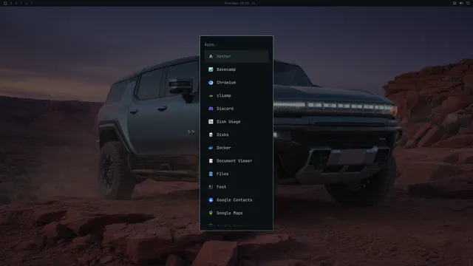This screenshot has width=473, height=266.
Task: Click the Files icon
Action: click(x=211, y=174)
